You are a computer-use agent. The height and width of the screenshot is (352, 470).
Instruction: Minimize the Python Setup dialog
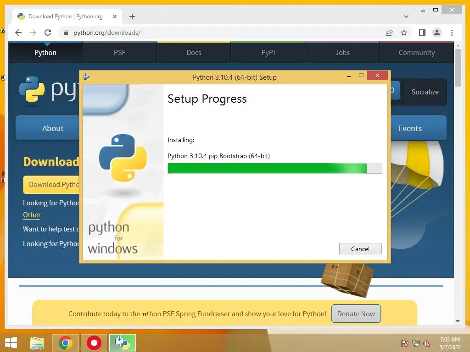(x=349, y=77)
